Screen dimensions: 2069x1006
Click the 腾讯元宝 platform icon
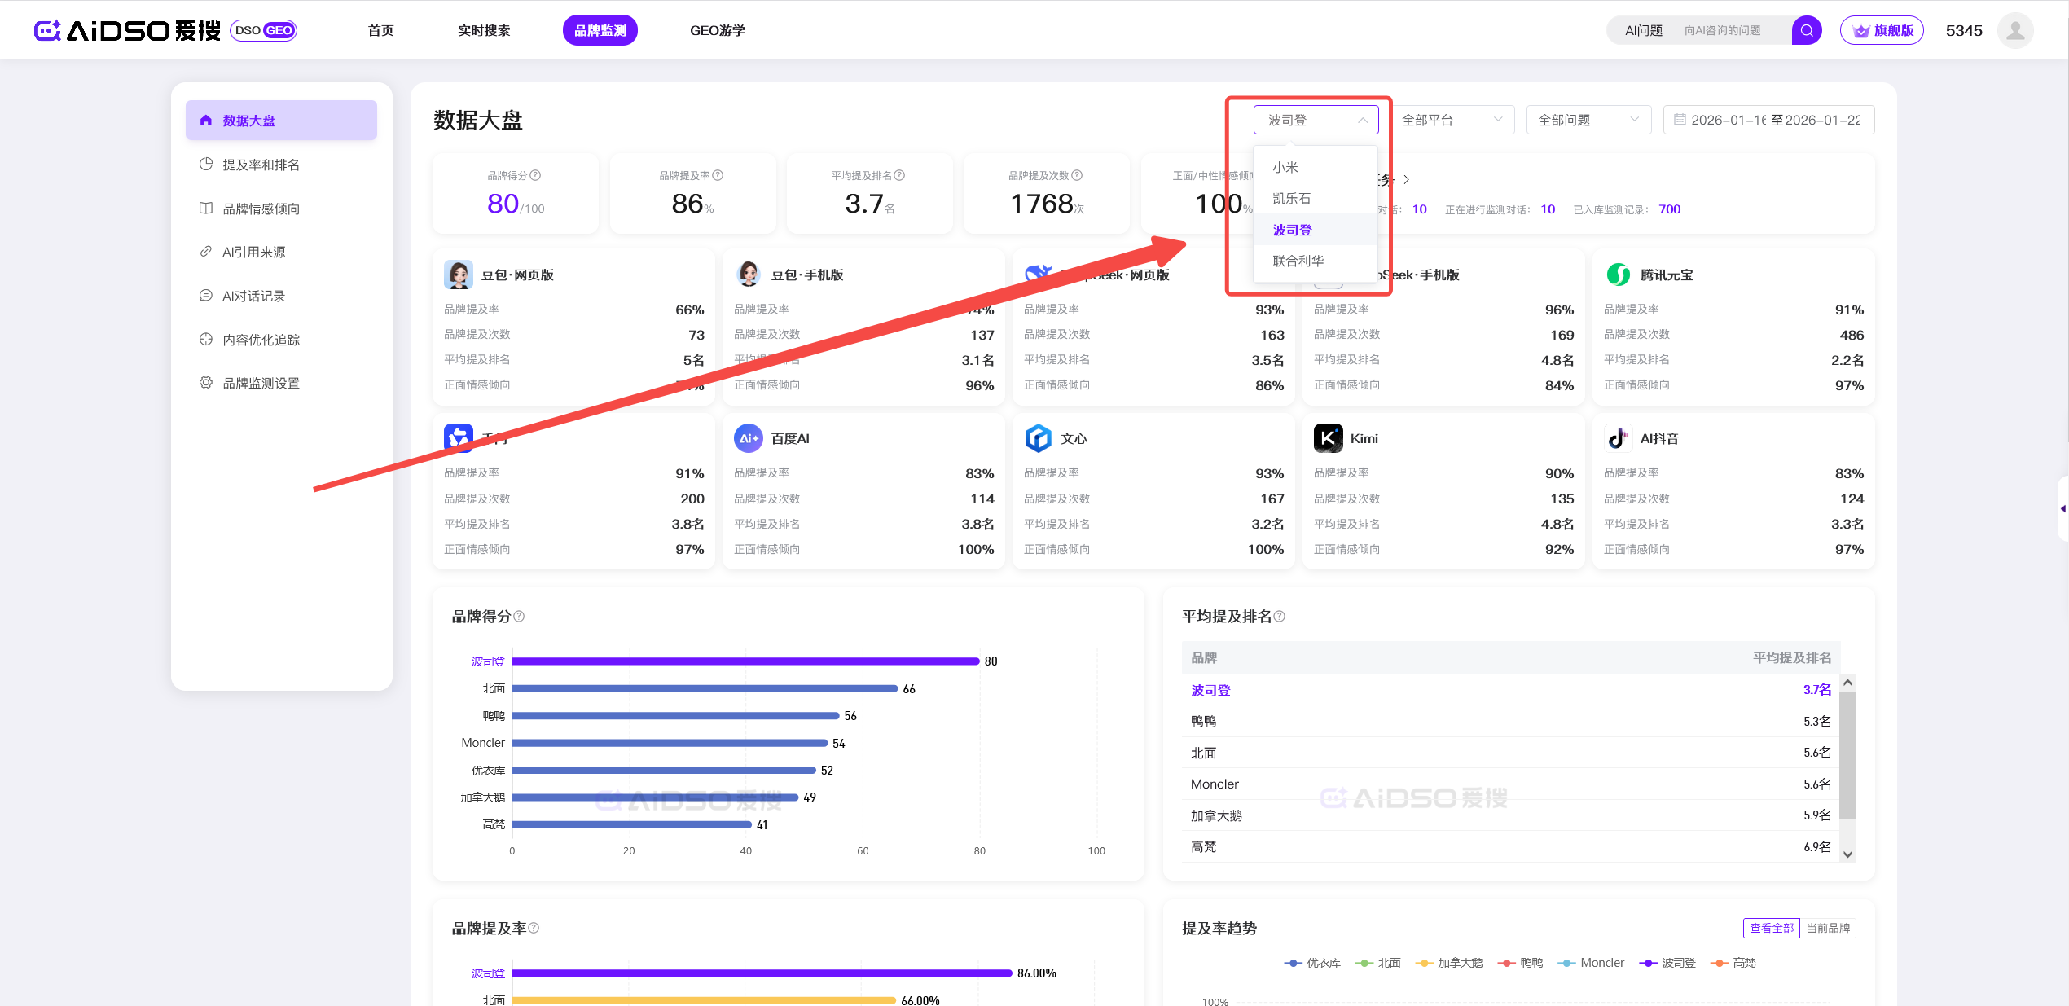pos(1618,275)
